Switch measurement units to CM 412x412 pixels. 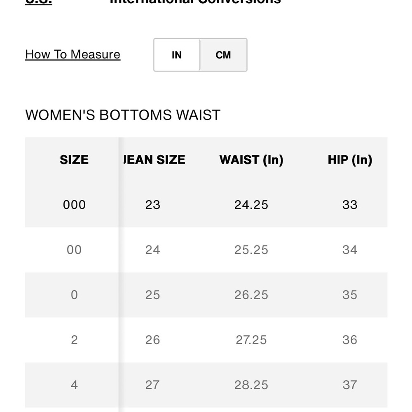point(223,55)
